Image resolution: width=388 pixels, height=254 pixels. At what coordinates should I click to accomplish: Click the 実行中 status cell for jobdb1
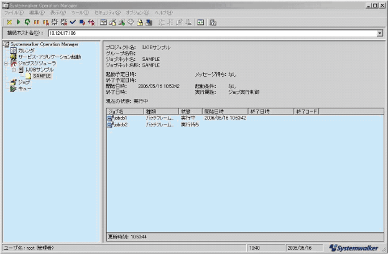188,118
